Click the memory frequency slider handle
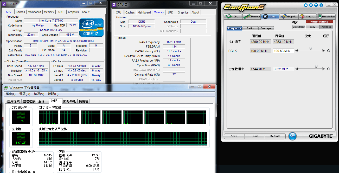This screenshot has width=339, height=173. pos(316,66)
